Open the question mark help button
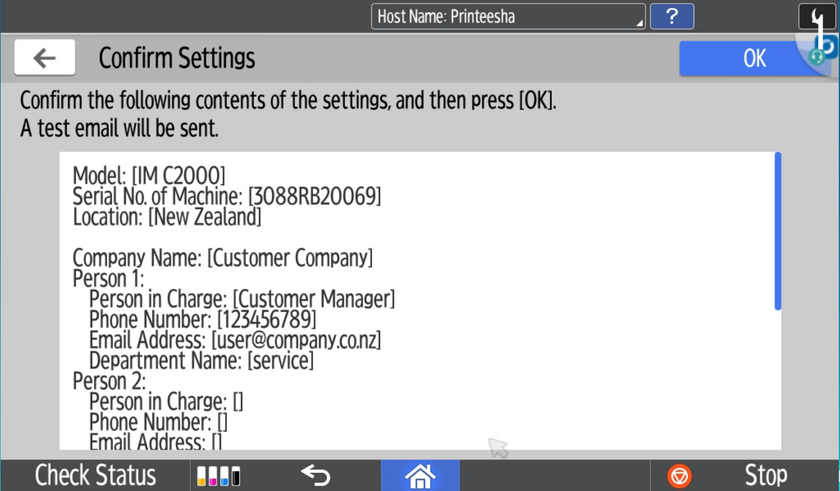This screenshot has width=840, height=491. coord(671,16)
